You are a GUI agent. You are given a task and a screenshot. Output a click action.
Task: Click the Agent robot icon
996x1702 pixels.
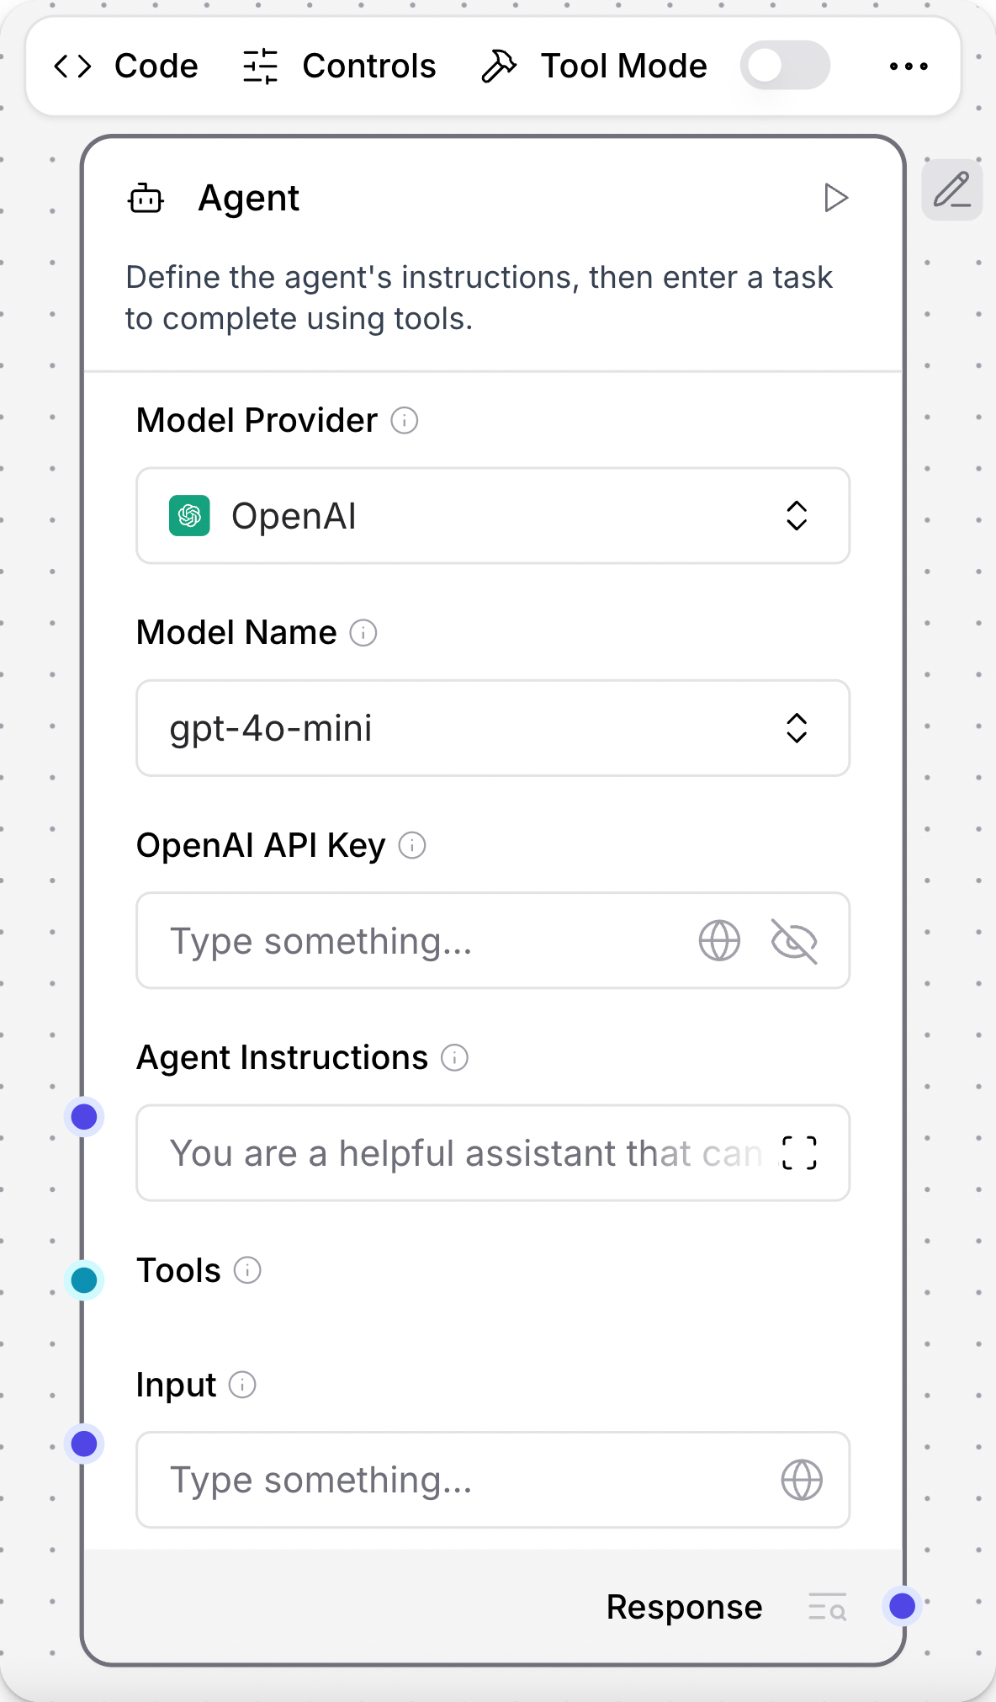pos(146,199)
